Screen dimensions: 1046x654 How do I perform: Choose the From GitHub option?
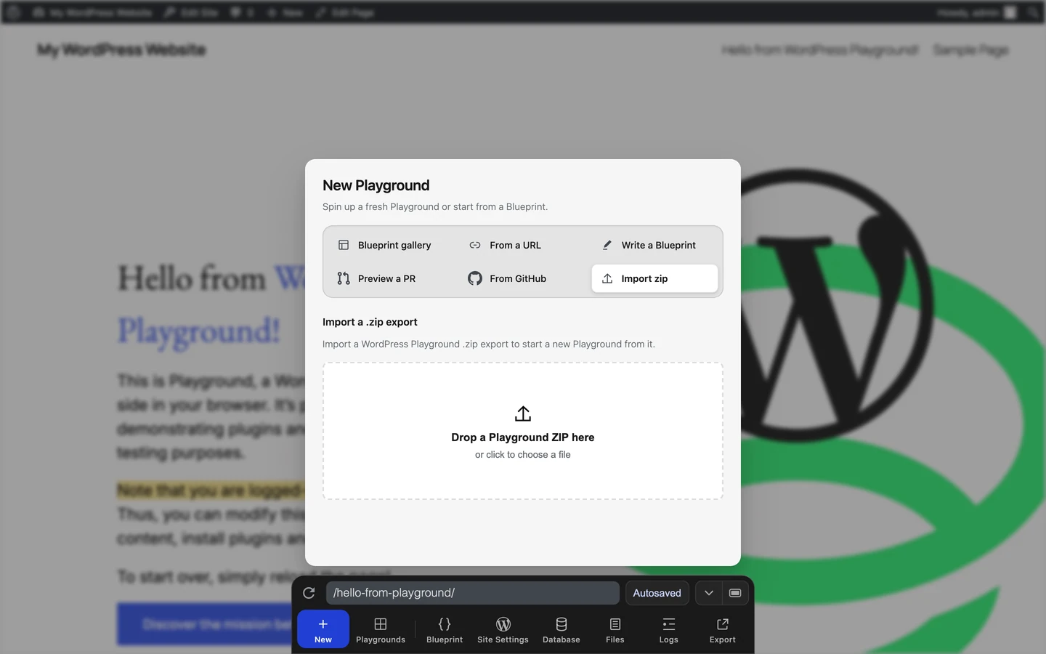(522, 278)
